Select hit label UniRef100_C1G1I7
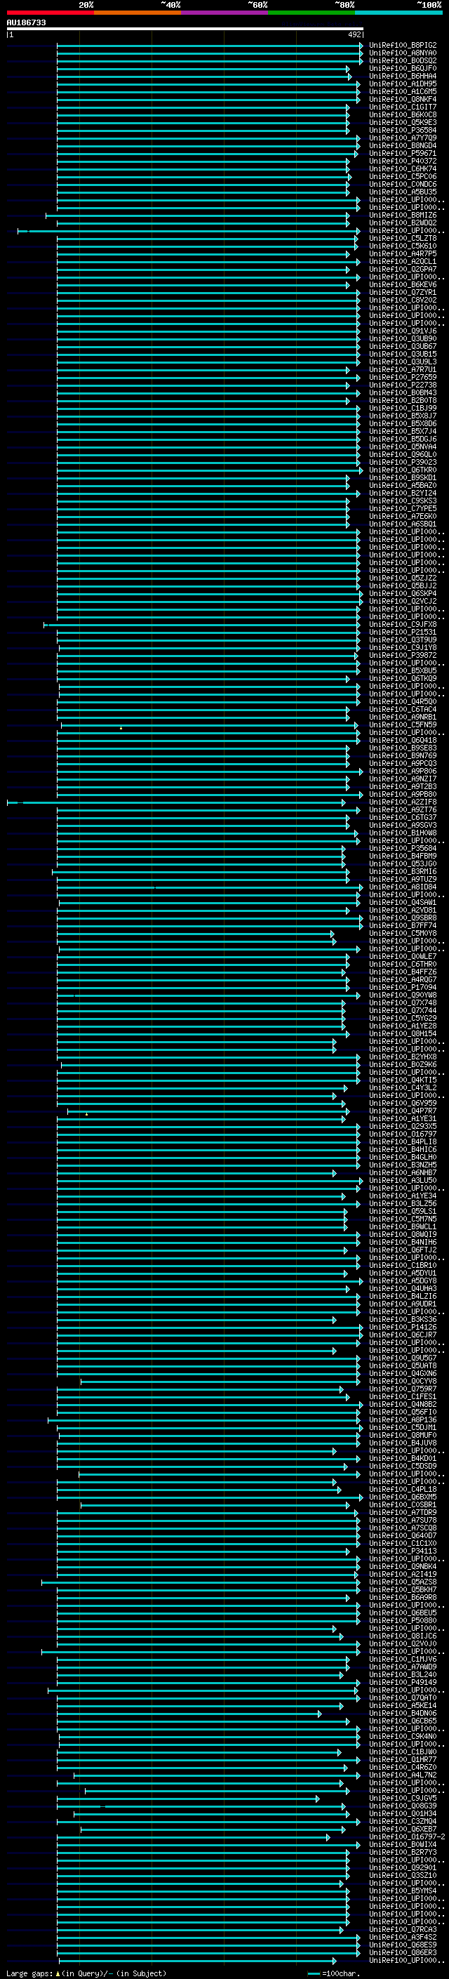 (x=403, y=107)
